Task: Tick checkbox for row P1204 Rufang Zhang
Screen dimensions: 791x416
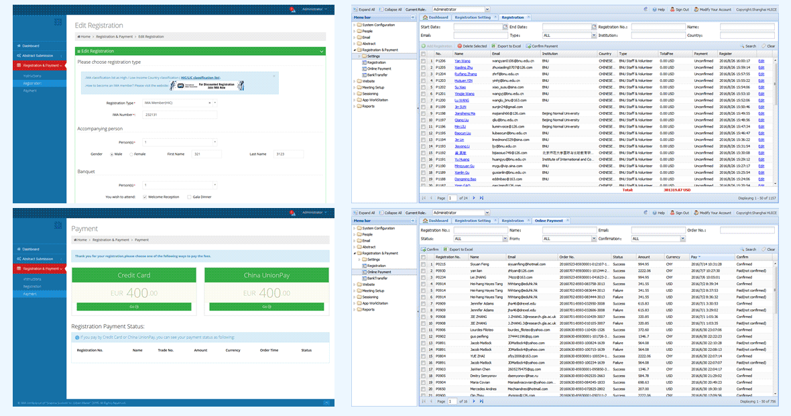Action: (x=423, y=74)
